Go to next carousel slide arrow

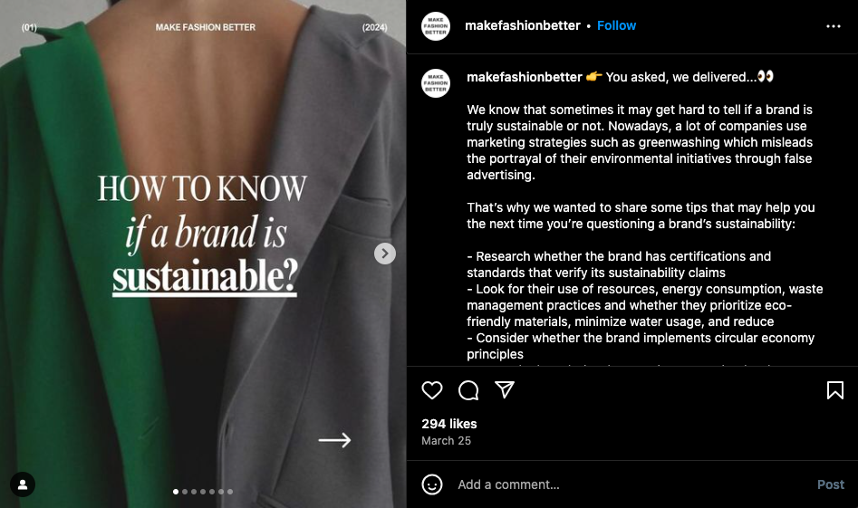(x=385, y=254)
